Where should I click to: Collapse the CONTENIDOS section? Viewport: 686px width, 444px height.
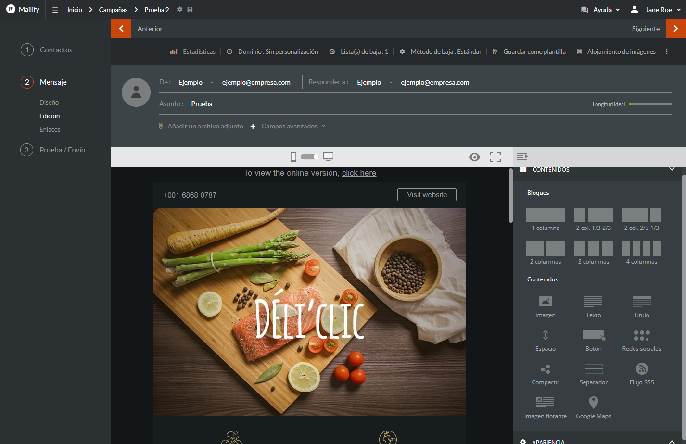click(x=672, y=169)
